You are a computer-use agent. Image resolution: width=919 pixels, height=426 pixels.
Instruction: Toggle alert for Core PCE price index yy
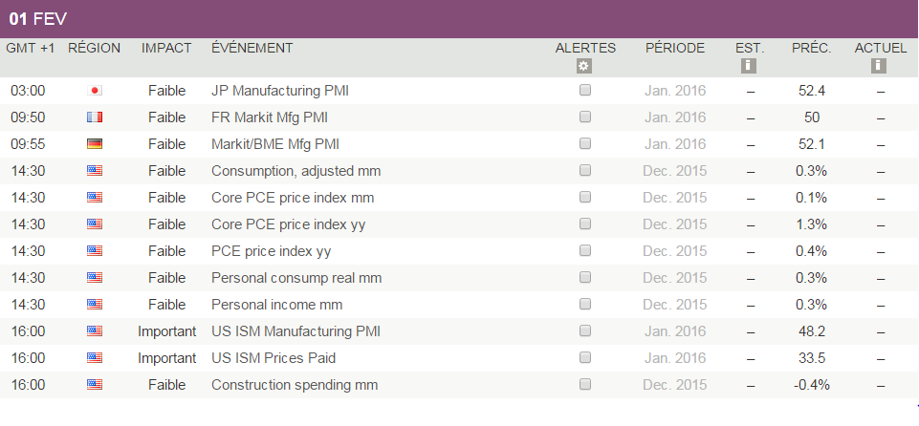585,224
